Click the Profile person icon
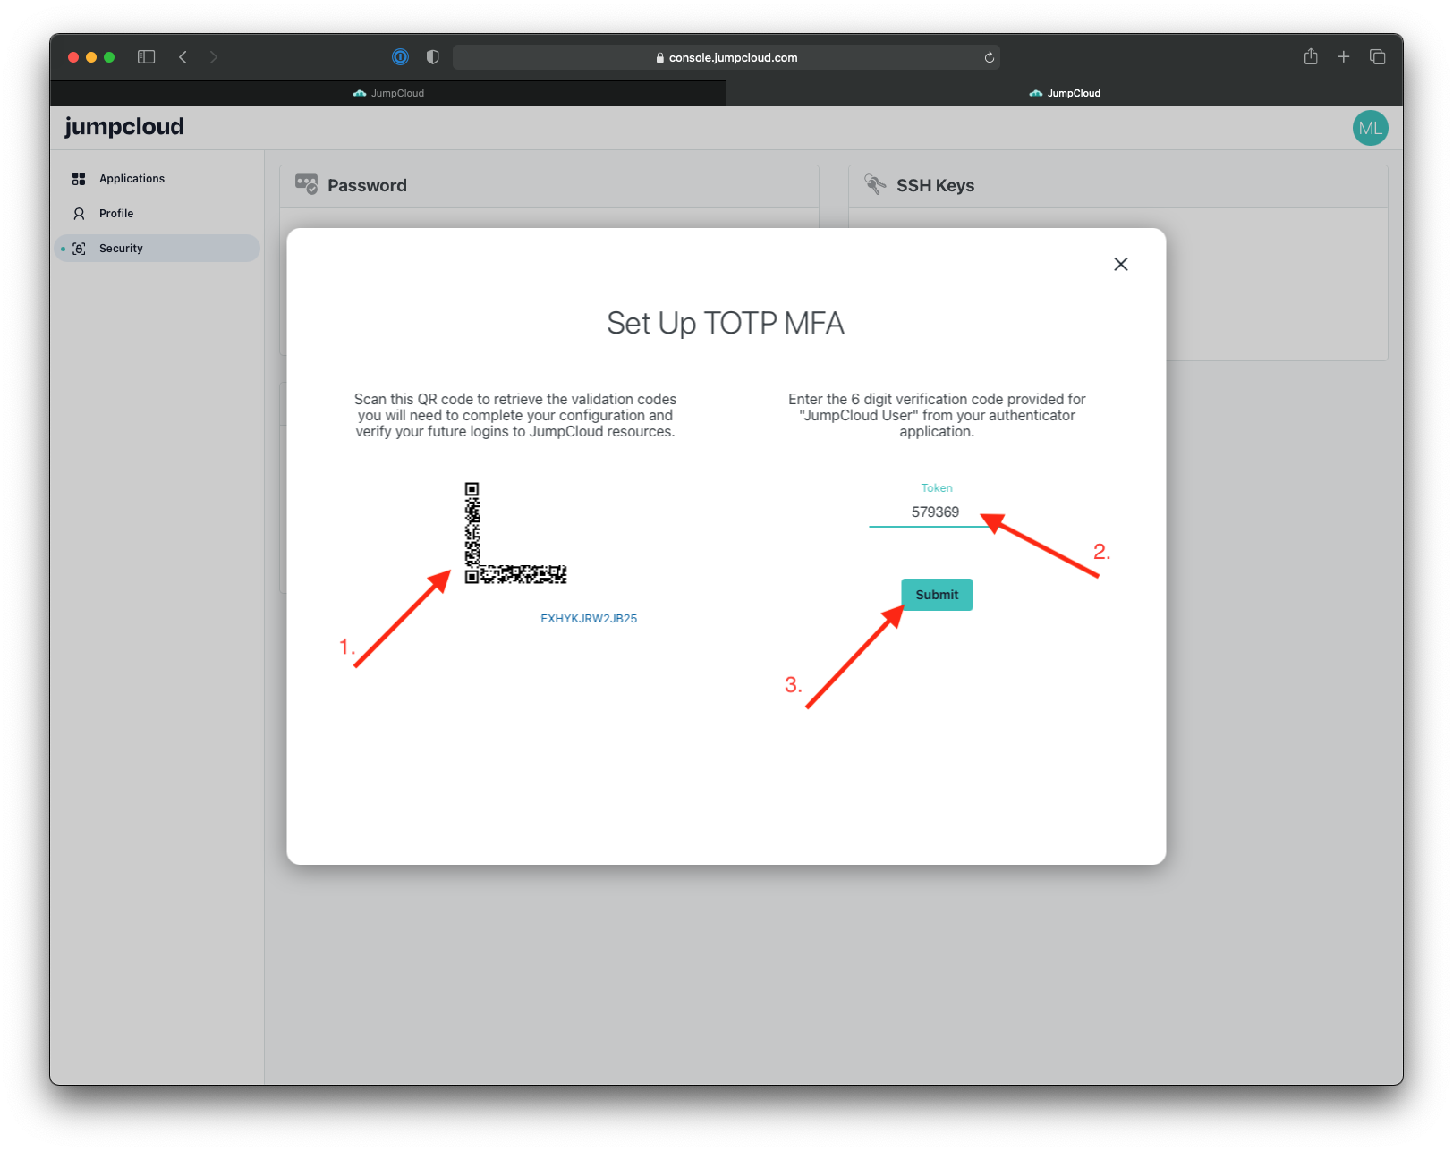Image resolution: width=1453 pixels, height=1151 pixels. click(x=79, y=214)
